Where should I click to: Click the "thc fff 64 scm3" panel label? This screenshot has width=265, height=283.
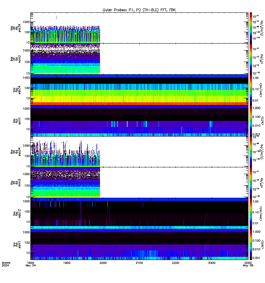[x=16, y=183]
